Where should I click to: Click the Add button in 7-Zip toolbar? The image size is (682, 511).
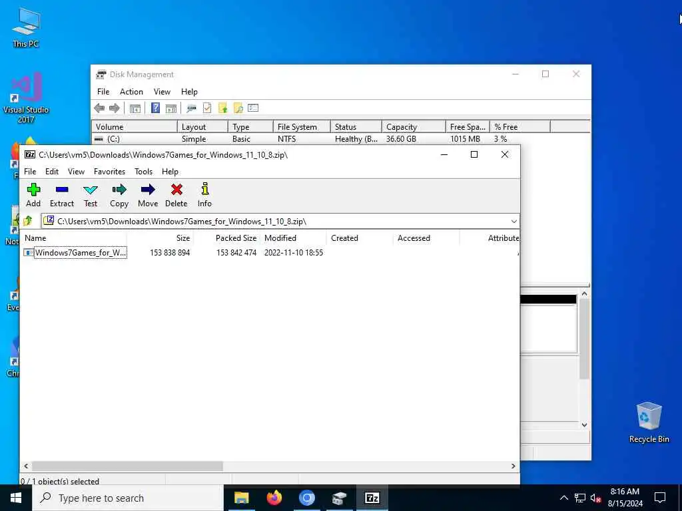33,195
